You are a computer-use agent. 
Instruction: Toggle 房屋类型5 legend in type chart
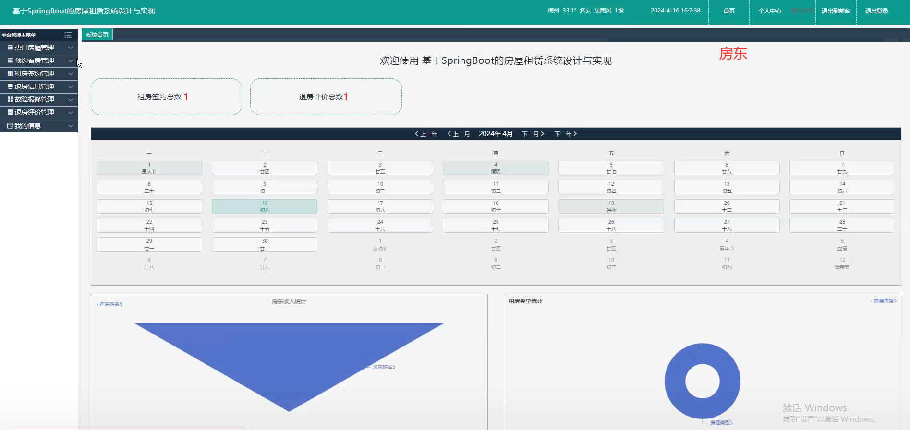(884, 300)
